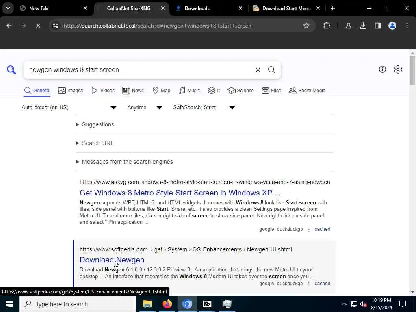
Task: Stop loading the page
Action: (x=38, y=26)
